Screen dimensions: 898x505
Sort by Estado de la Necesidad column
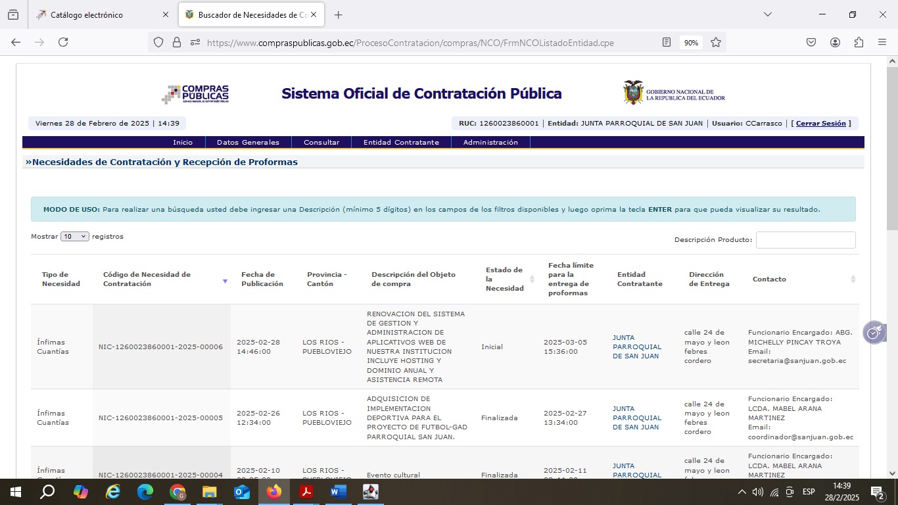point(532,279)
